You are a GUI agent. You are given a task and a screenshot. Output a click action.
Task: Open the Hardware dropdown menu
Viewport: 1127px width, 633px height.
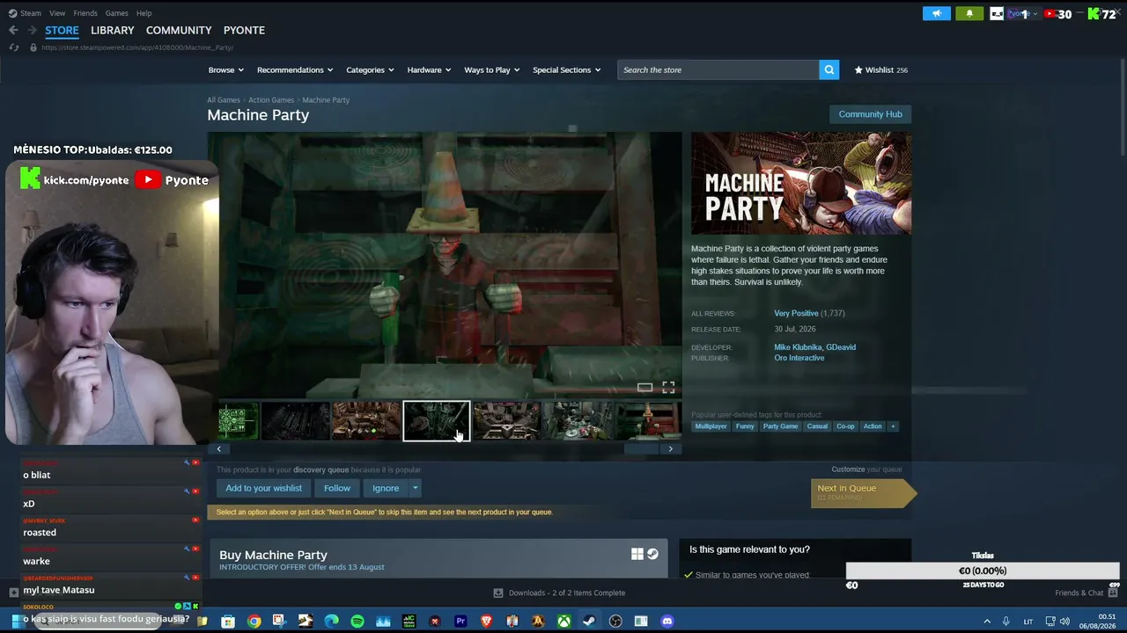pos(429,69)
